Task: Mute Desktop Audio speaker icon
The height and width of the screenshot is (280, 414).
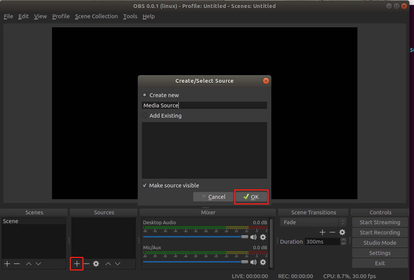Action: point(253,237)
